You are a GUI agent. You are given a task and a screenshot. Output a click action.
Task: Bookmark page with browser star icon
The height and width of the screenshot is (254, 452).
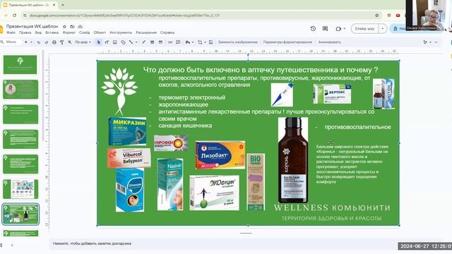coord(376,16)
